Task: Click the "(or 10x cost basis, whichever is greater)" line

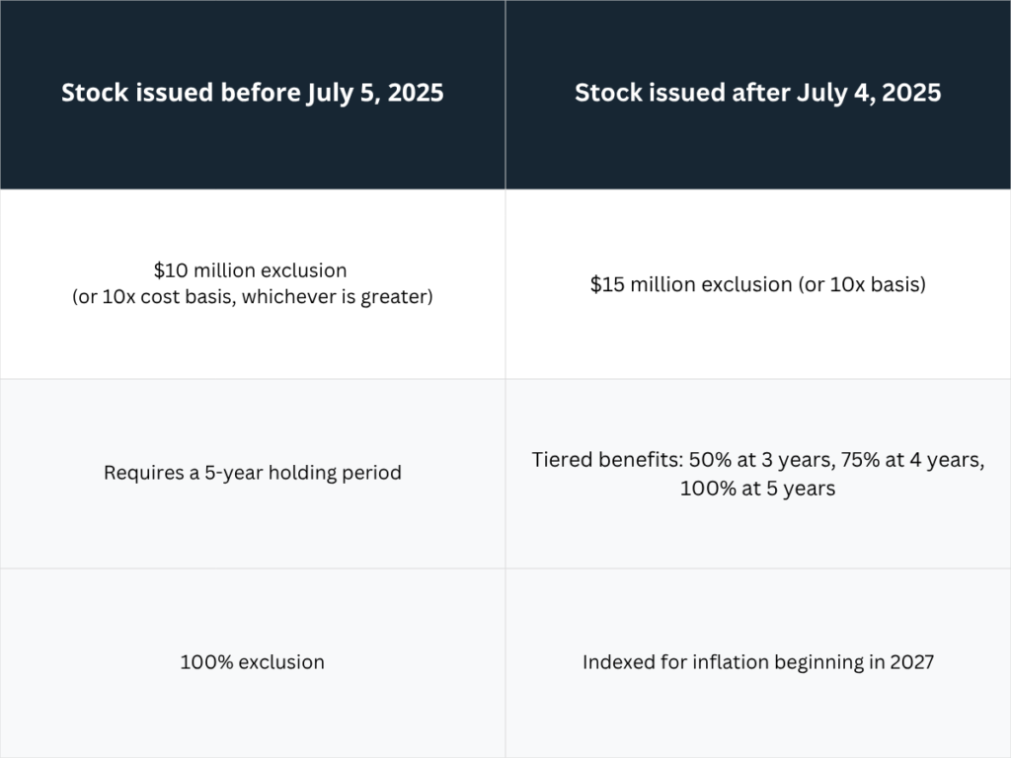Action: click(252, 296)
